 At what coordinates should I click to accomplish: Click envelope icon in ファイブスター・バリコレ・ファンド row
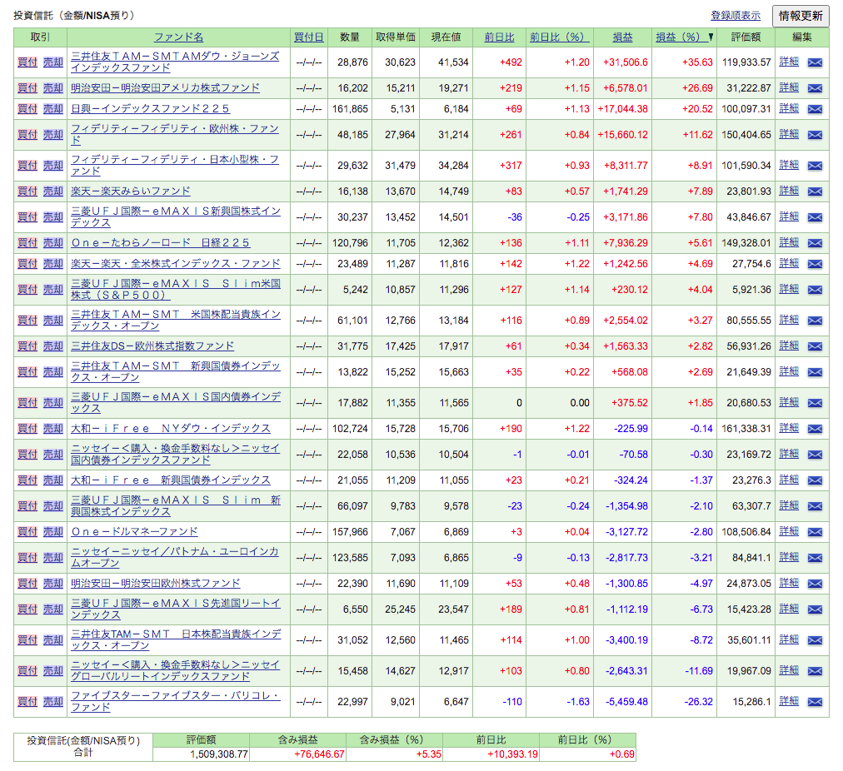815,702
